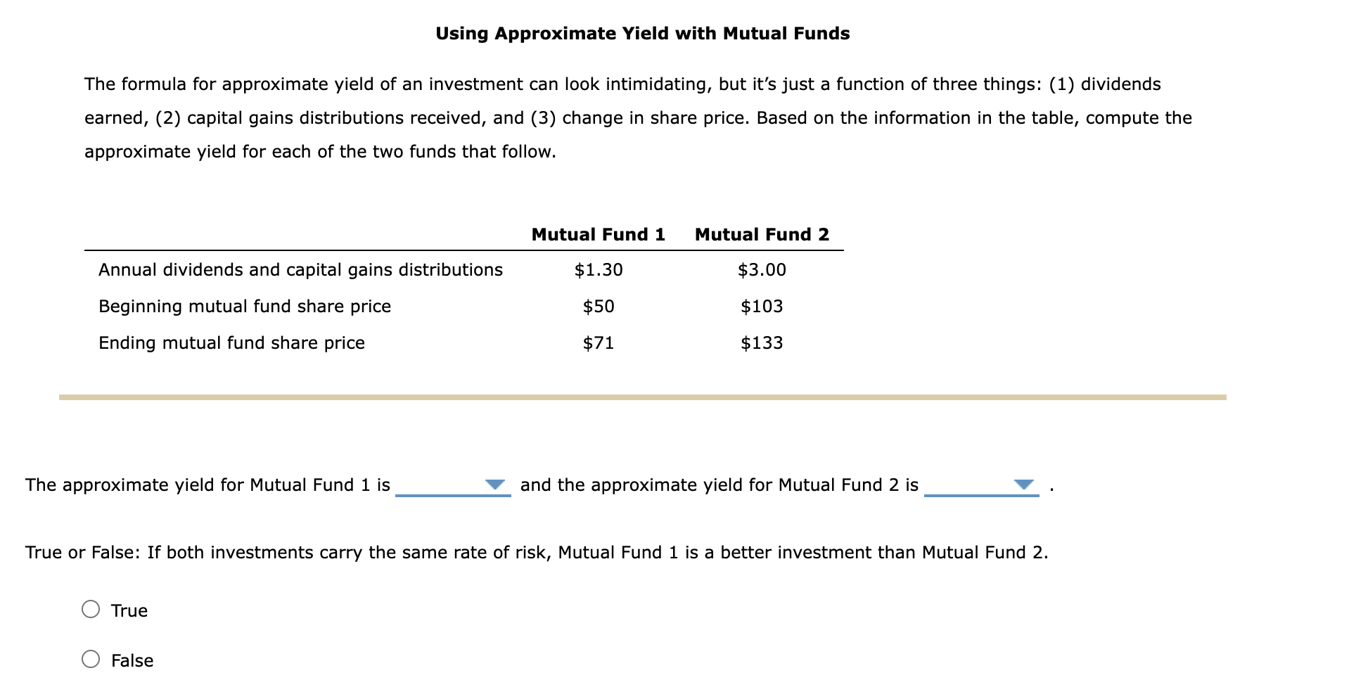Click the $50 beginning share price cell
This screenshot has height=699, width=1356.
tap(598, 307)
